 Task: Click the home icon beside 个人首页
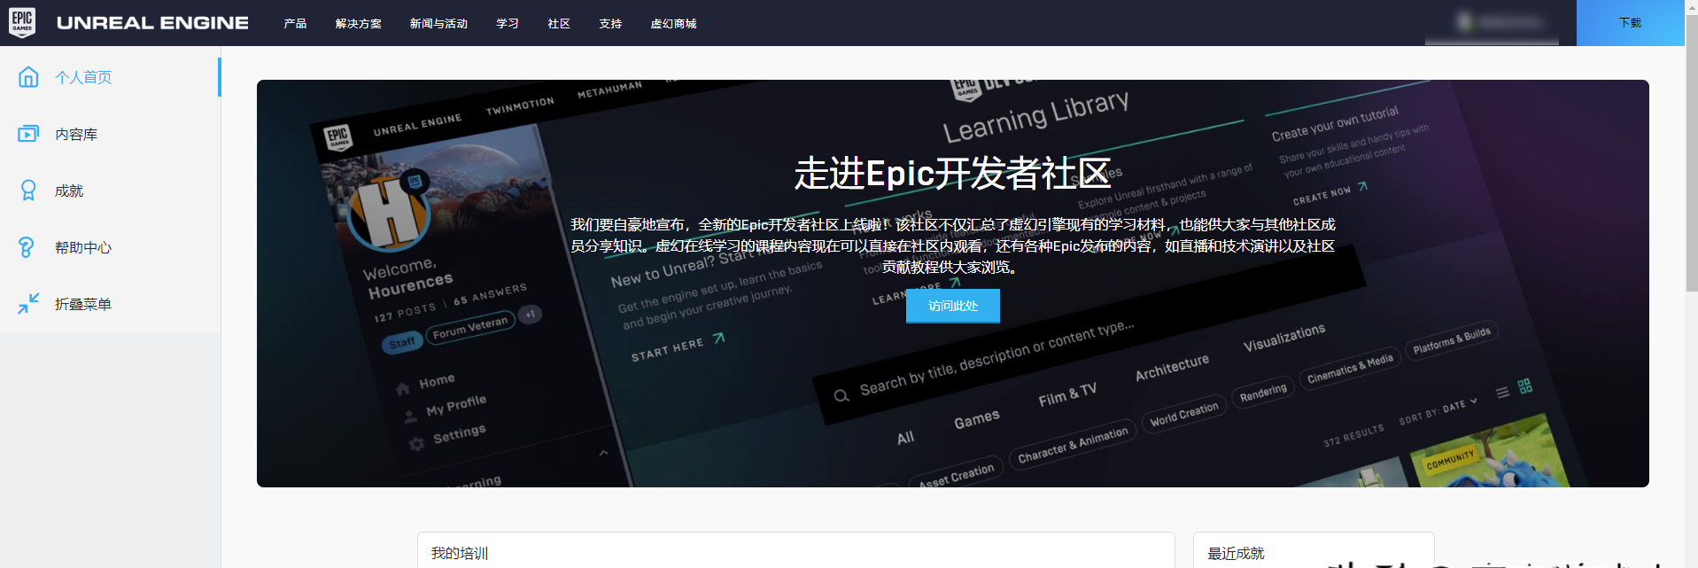28,77
